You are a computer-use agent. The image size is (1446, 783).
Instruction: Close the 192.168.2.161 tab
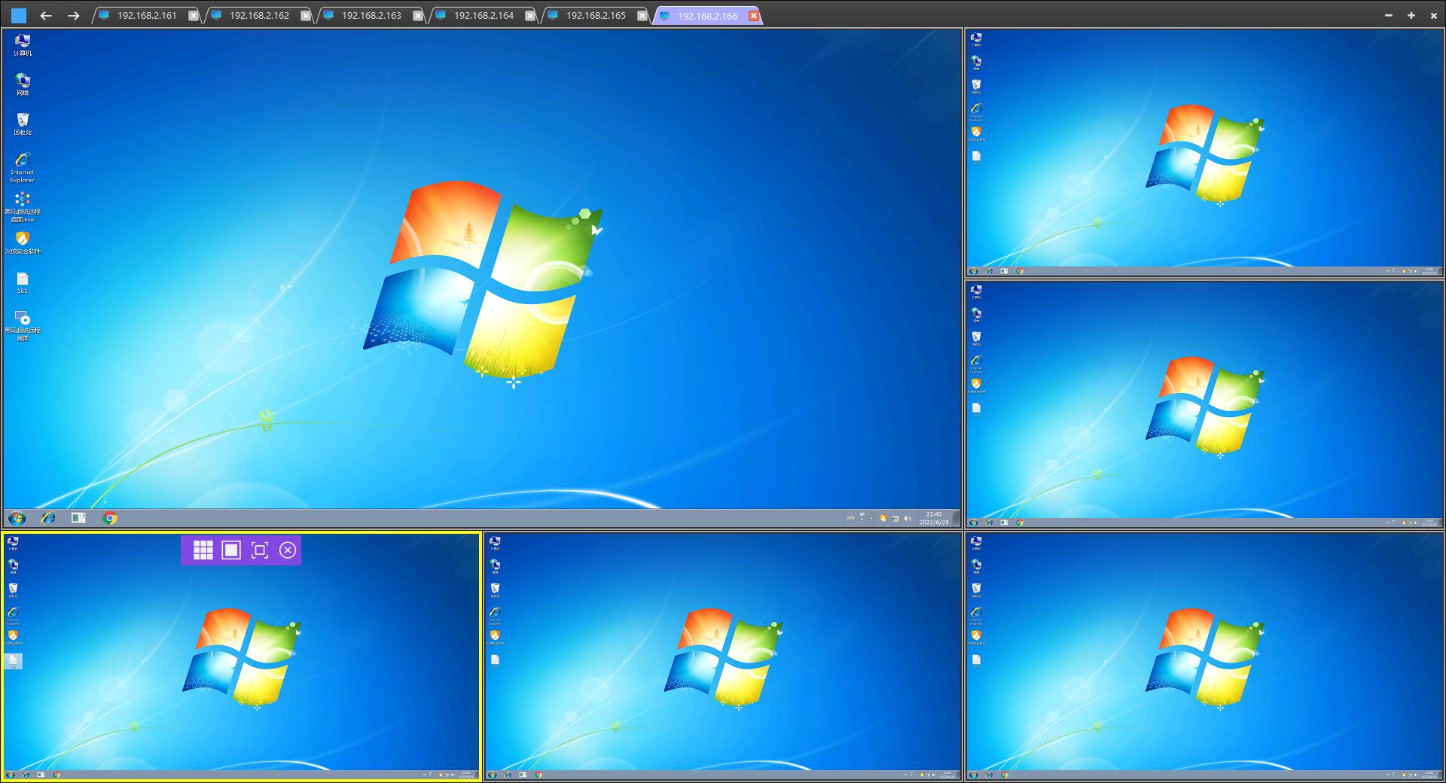click(194, 16)
